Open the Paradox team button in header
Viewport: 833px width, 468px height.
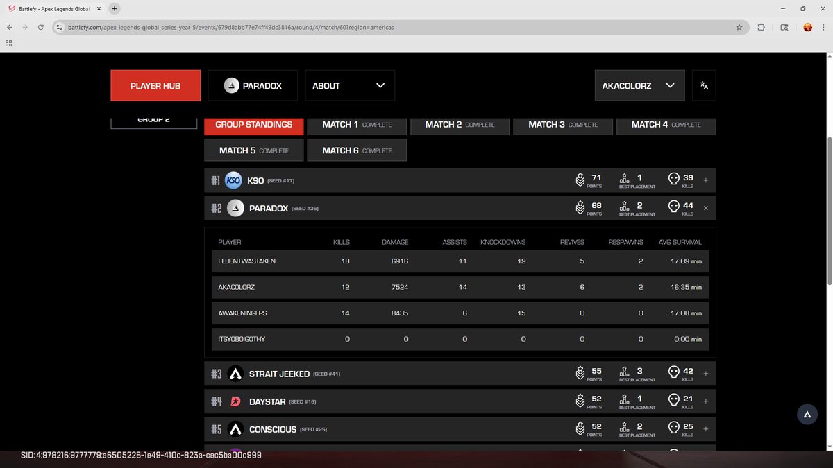tap(253, 85)
